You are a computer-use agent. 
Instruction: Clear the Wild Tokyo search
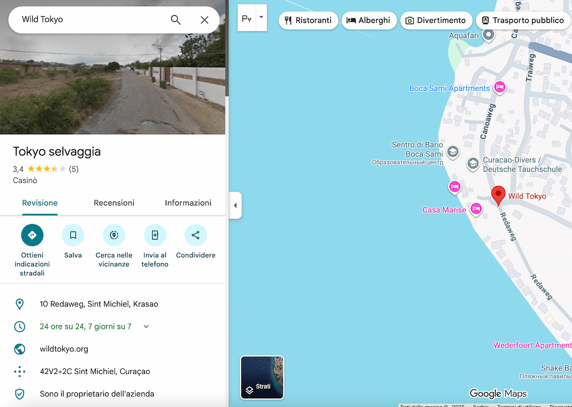(x=205, y=20)
